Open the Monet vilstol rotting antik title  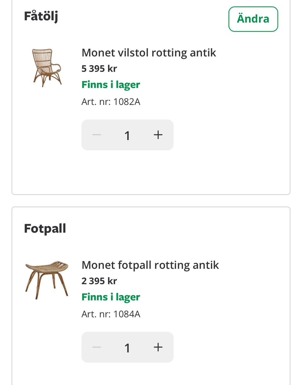click(148, 53)
